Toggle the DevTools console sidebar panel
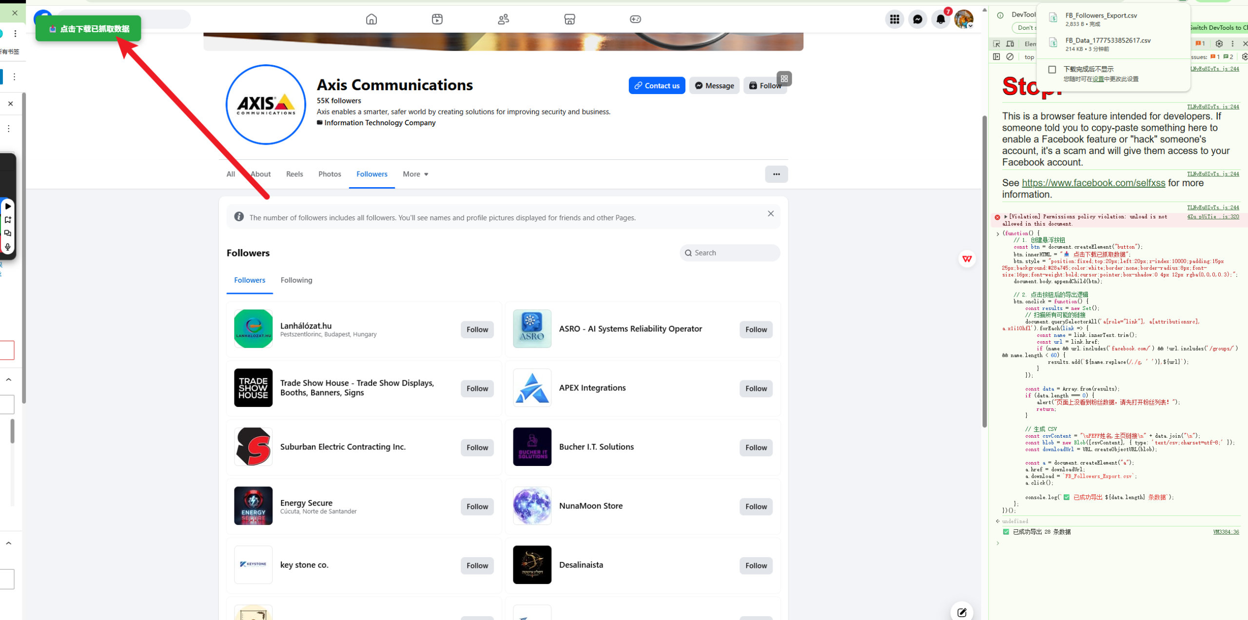1248x620 pixels. (996, 57)
